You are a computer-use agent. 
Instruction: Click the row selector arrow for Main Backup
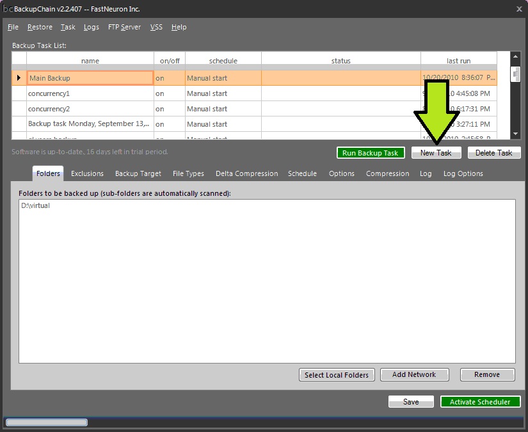pyautogui.click(x=19, y=78)
